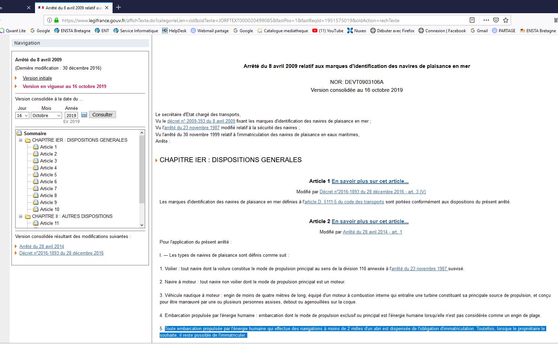Open the page actions three-dots menu

pos(486,20)
